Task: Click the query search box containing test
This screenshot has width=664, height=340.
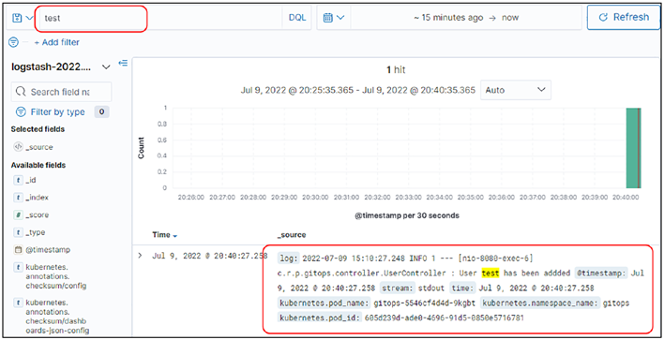Action: click(161, 18)
